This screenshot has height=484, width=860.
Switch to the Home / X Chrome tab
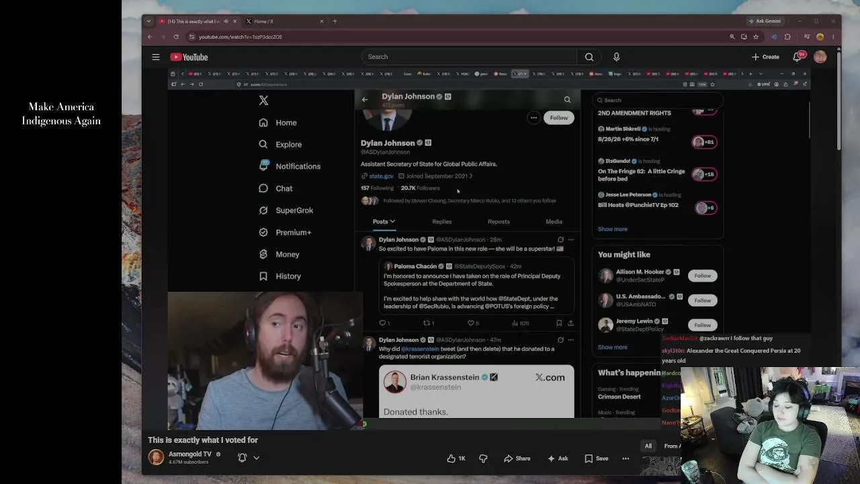coord(286,22)
